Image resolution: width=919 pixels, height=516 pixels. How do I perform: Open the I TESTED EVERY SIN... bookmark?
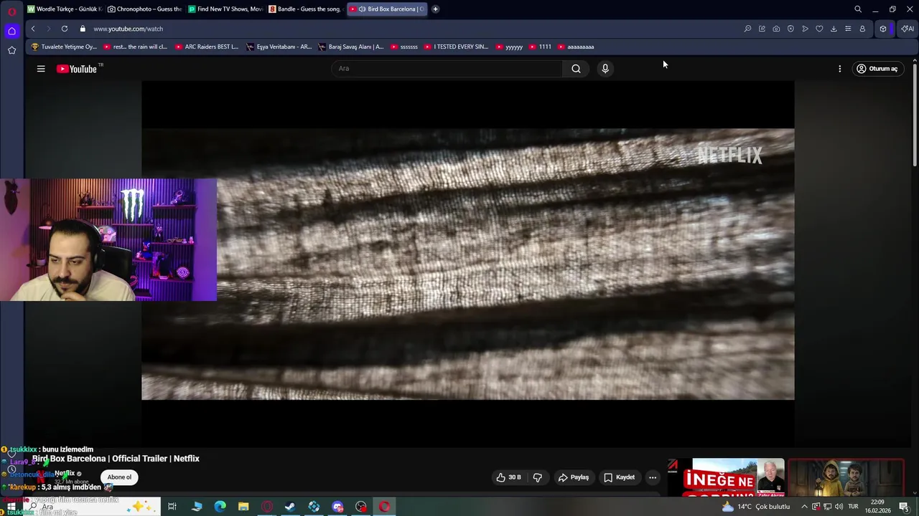click(457, 47)
